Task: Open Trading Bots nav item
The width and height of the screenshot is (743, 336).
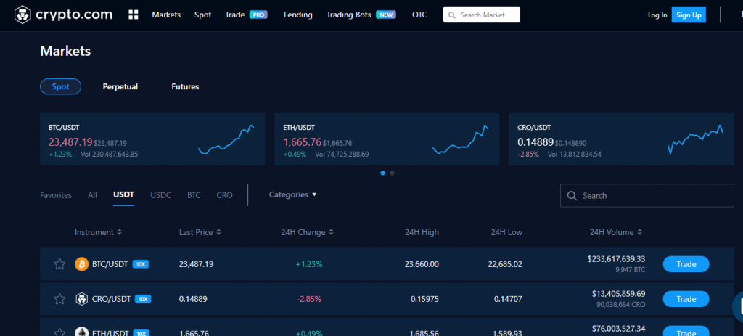Action: [361, 15]
